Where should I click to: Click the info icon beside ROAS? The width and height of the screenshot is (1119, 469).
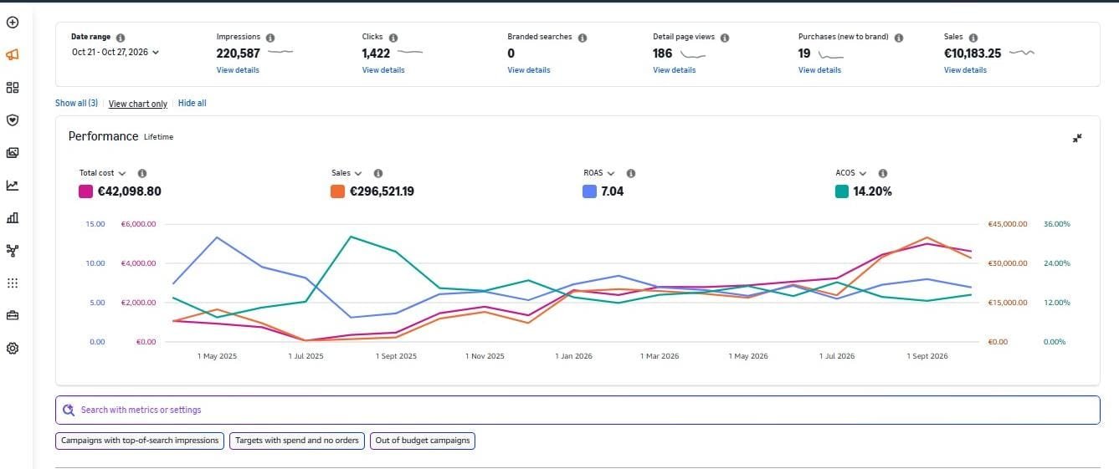(631, 173)
